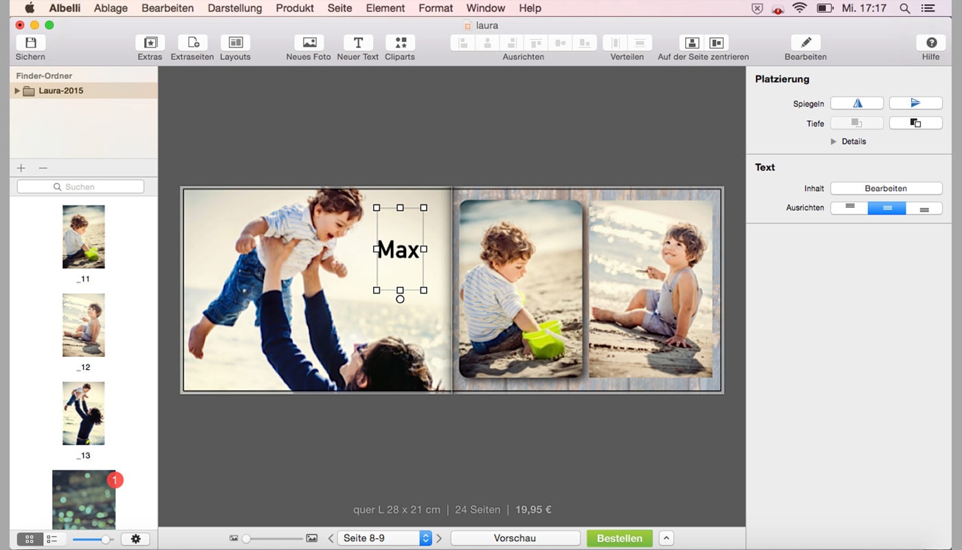Add a new photo with Neues Foto

coord(309,43)
